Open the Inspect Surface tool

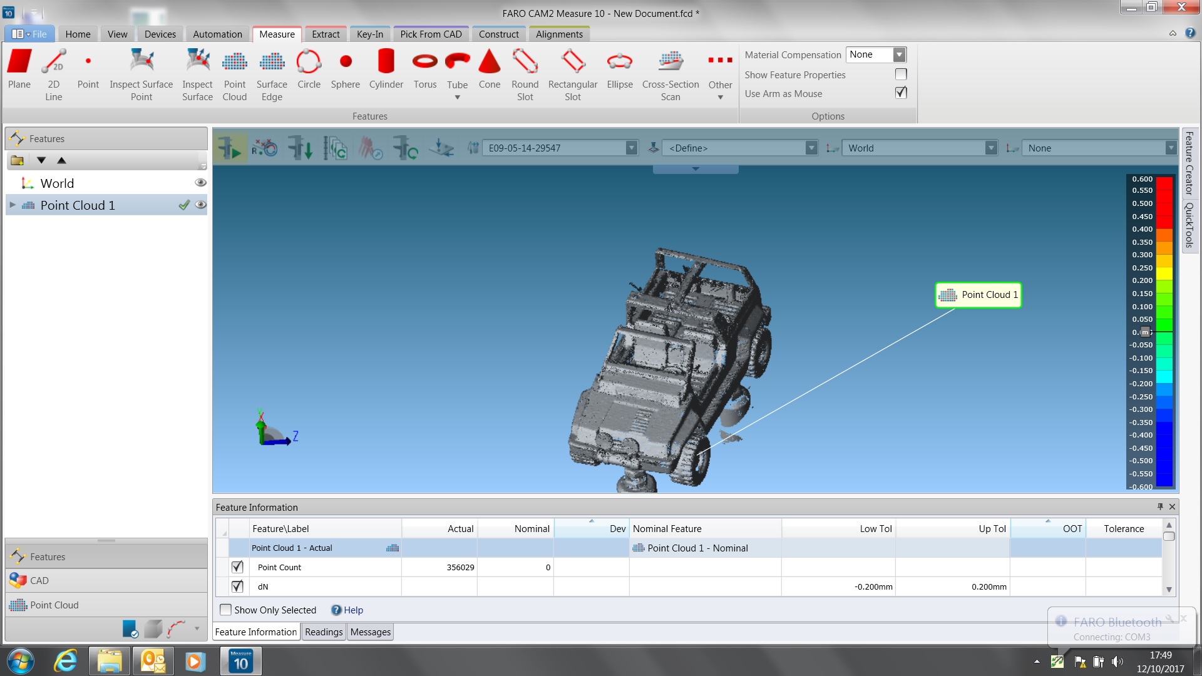198,75
